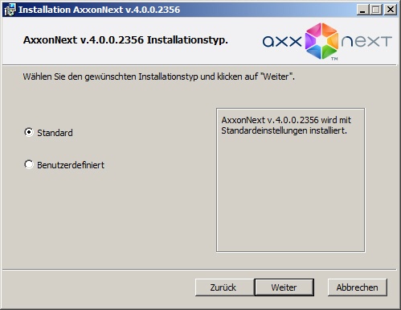Image resolution: width=401 pixels, height=310 pixels.
Task: Select the Standard radio button
Action: pyautogui.click(x=29, y=132)
